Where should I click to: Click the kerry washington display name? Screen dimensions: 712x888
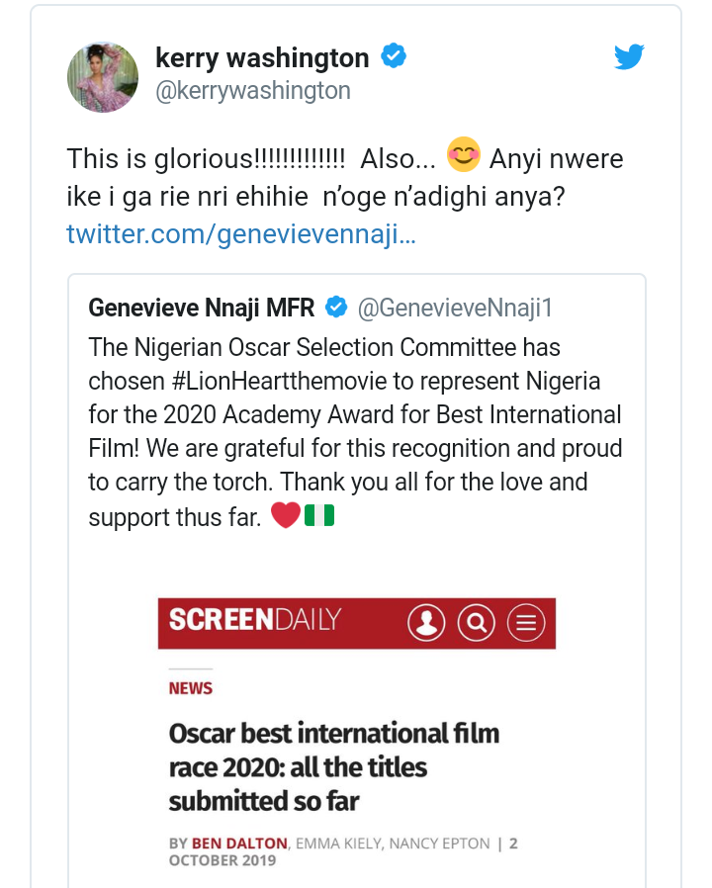pyautogui.click(x=262, y=57)
